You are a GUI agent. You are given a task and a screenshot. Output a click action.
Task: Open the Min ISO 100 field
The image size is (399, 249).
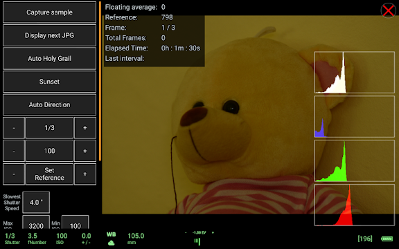point(76,222)
